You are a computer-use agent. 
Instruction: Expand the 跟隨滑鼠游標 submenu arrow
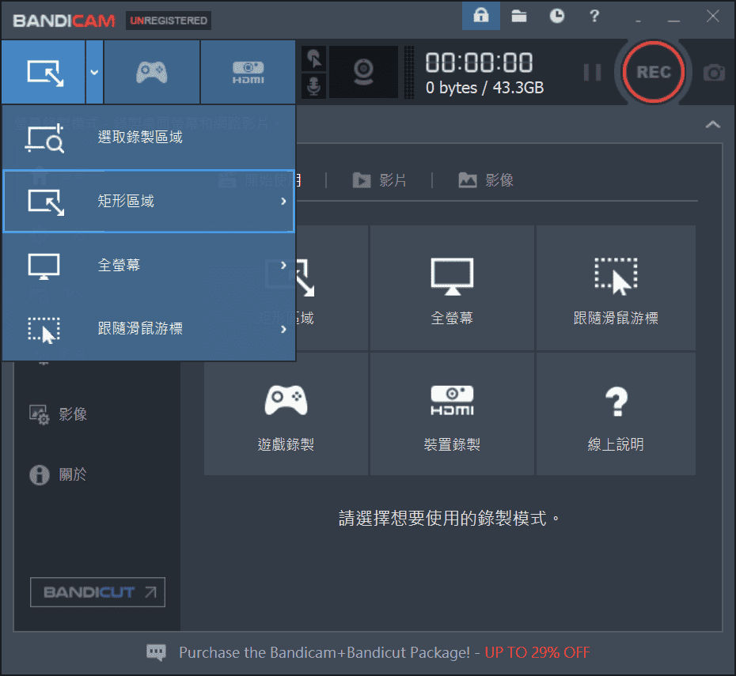coord(283,329)
